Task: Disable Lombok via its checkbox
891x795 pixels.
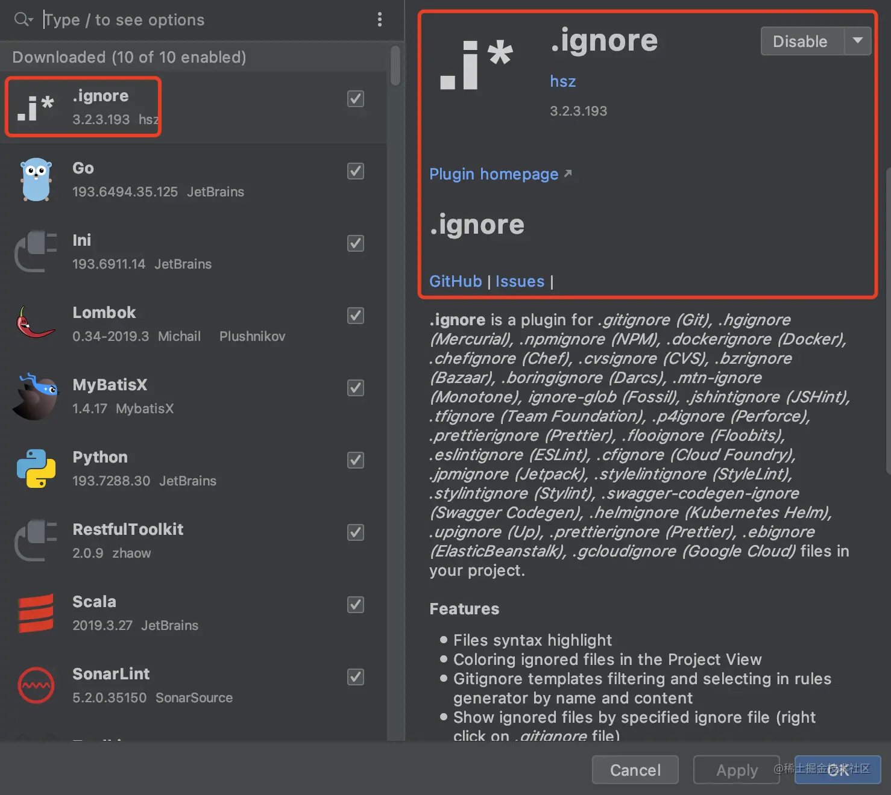Action: pyautogui.click(x=356, y=316)
